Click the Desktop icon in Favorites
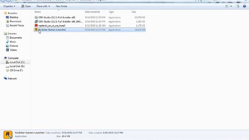The height and width of the screenshot is (140, 249). (7, 17)
